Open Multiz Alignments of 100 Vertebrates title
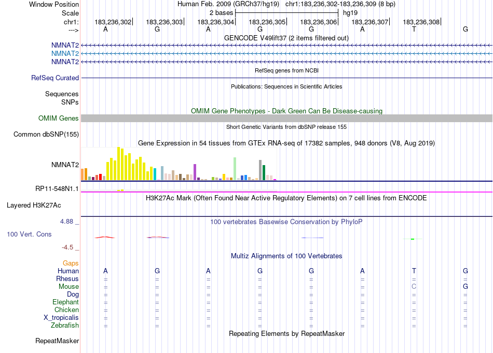 coord(286,256)
